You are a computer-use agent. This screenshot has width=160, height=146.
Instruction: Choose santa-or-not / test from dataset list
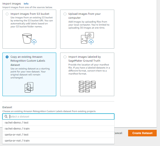click(x=58, y=135)
